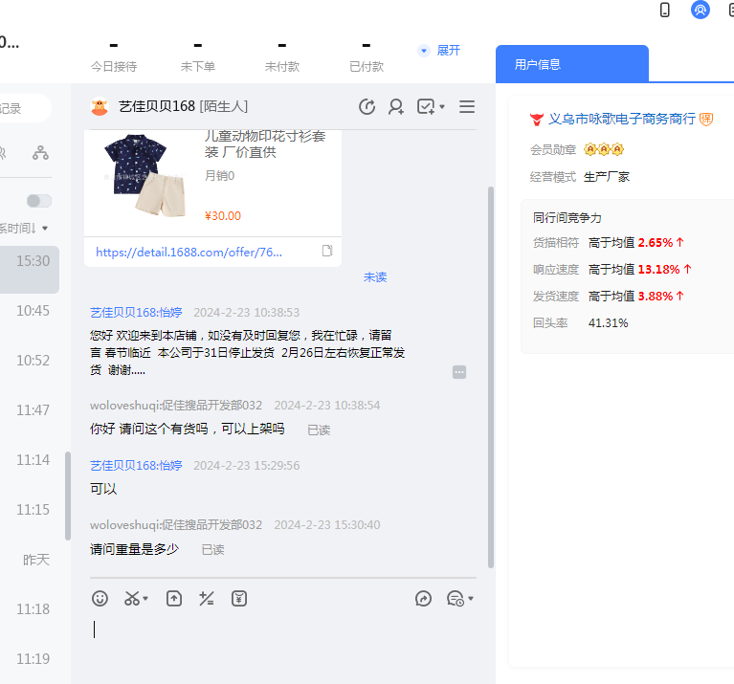Select the 用户信息 tab
This screenshot has width=734, height=684.
571,64
